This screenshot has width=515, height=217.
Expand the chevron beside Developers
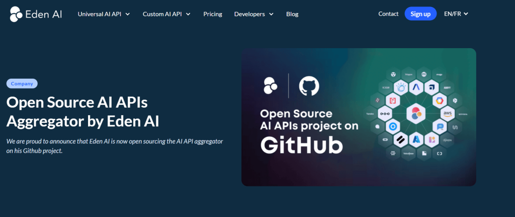tap(271, 14)
